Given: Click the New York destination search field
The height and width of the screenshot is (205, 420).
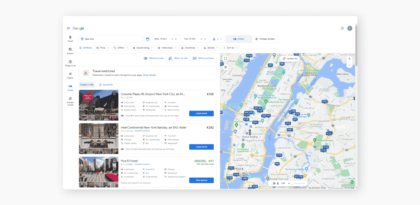Looking at the screenshot, I should click(x=110, y=39).
